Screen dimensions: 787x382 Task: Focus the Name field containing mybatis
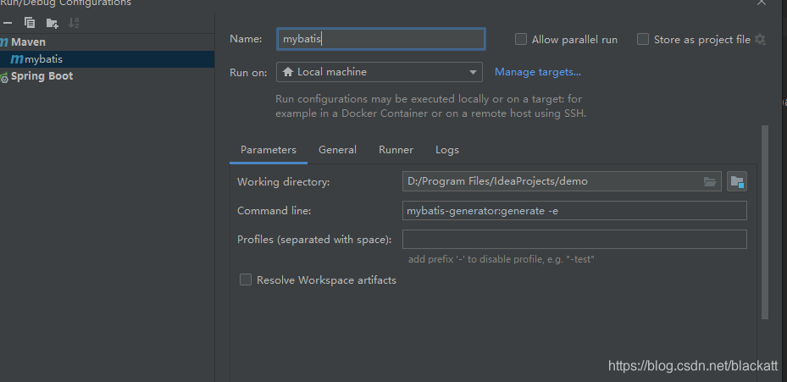click(x=381, y=39)
